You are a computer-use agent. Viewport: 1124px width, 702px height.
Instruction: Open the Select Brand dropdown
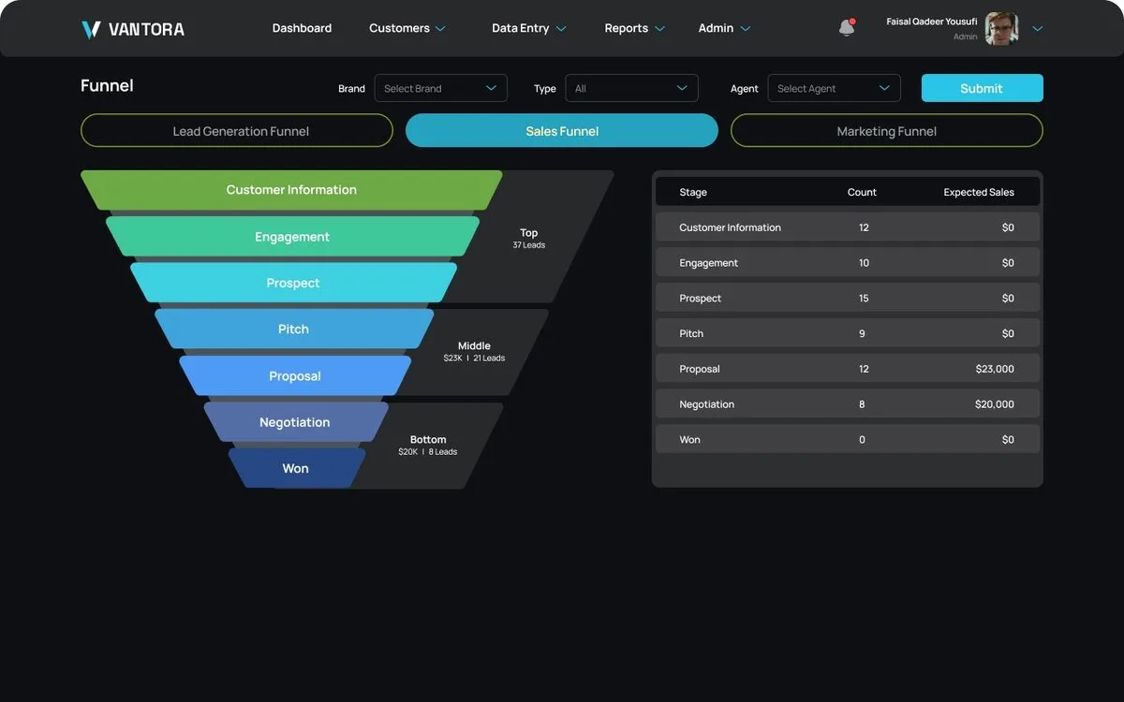click(441, 88)
